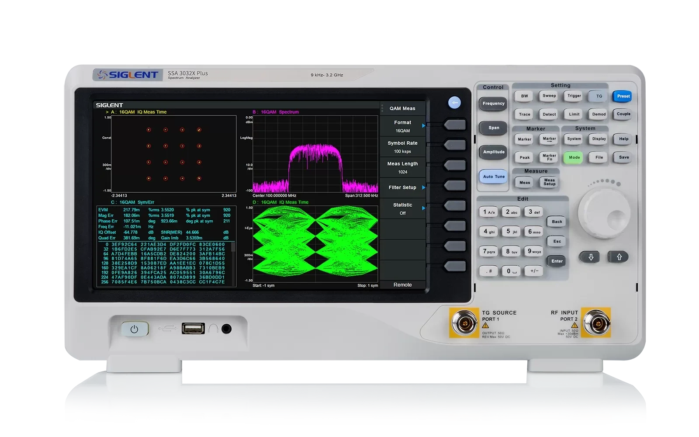Viewport: 699px width, 437px height.
Task: Expand the Filter Setup submenu arrow
Action: [x=423, y=187]
